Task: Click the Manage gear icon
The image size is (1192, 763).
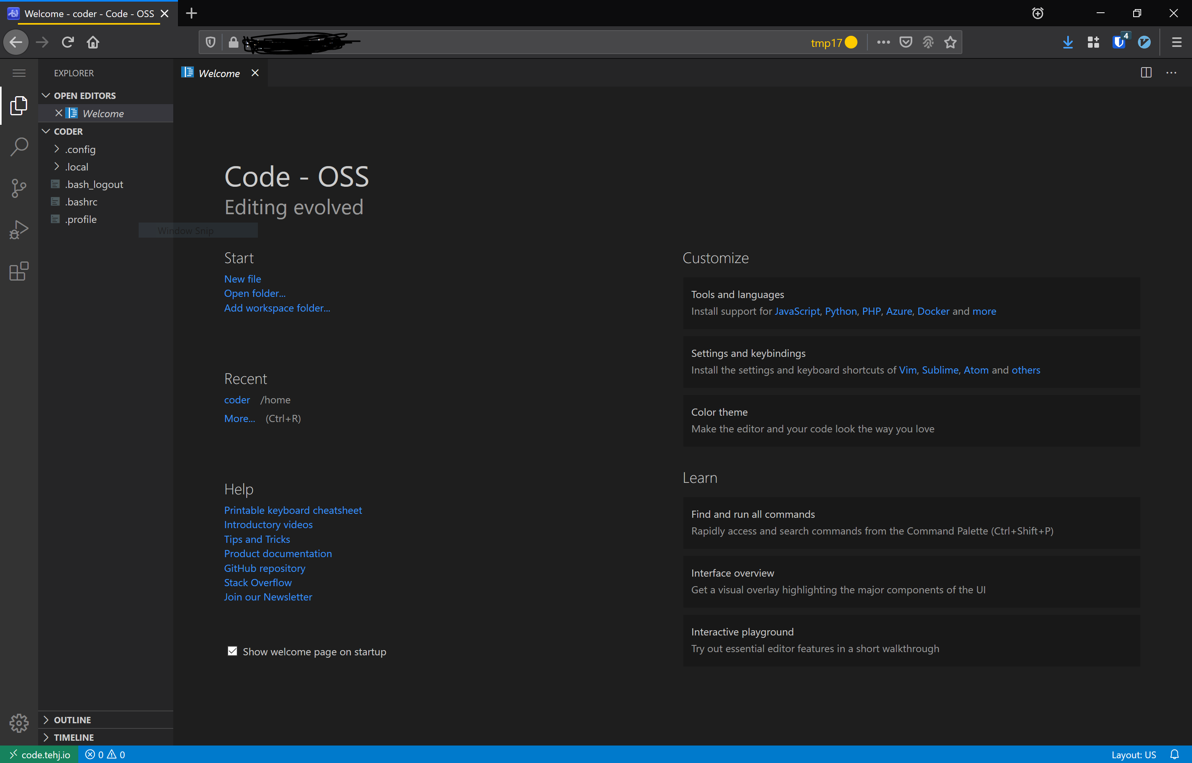Action: pos(19,723)
